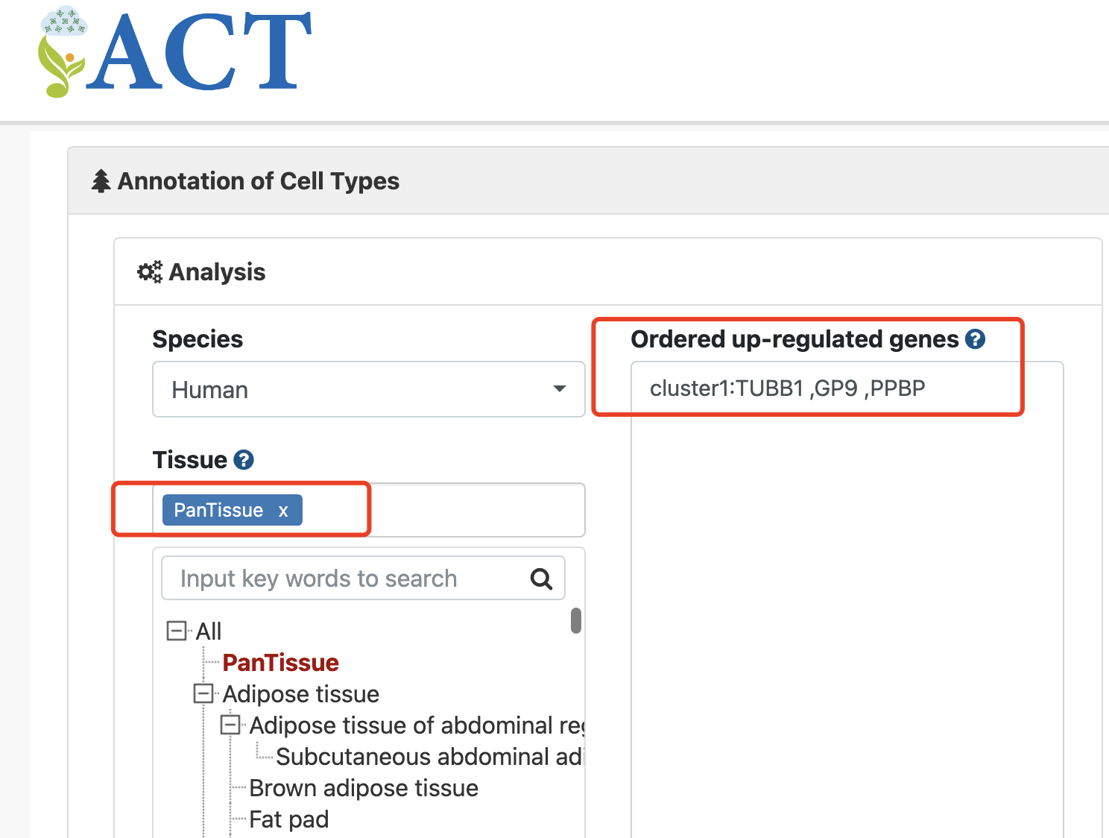Viewport: 1109px width, 838px height.
Task: Collapse the All tree node
Action: pos(177,631)
